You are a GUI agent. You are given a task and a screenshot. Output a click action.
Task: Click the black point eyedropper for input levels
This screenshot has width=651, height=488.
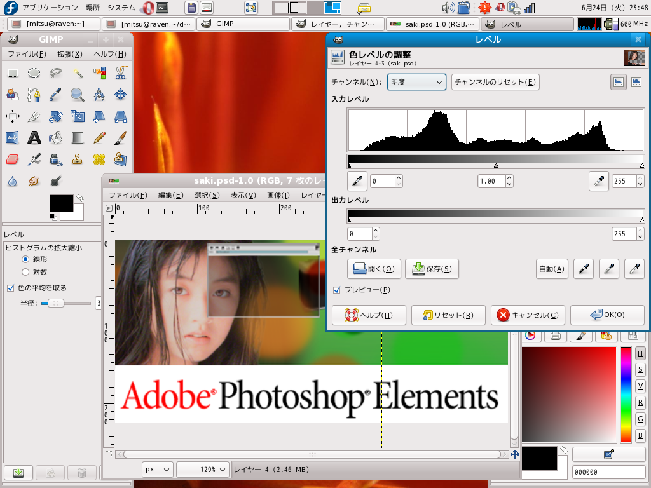[x=357, y=181]
